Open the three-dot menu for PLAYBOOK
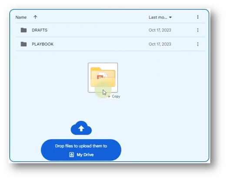Image resolution: width=227 pixels, height=180 pixels. pyautogui.click(x=198, y=44)
